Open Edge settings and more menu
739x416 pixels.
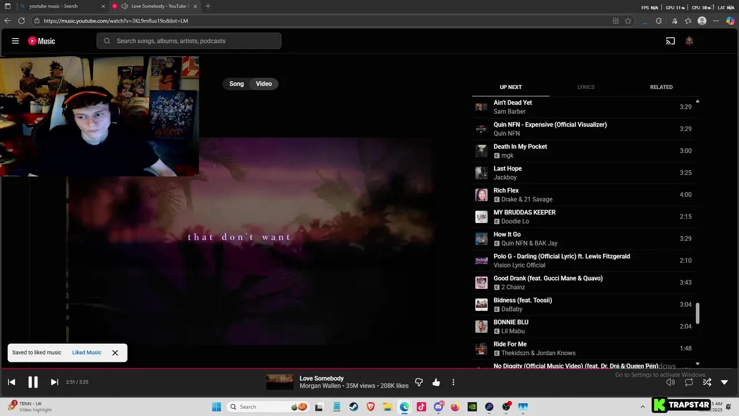(x=716, y=21)
